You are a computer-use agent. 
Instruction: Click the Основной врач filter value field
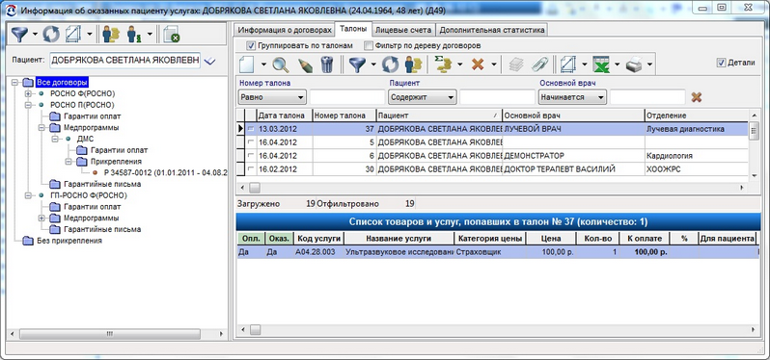pyautogui.click(x=647, y=97)
